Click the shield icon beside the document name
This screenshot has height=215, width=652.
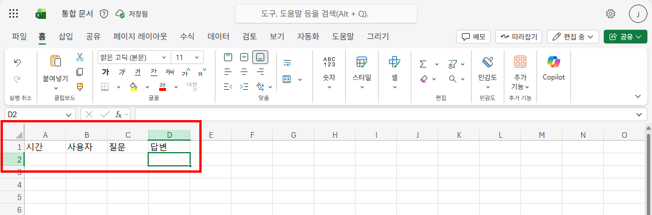(104, 14)
